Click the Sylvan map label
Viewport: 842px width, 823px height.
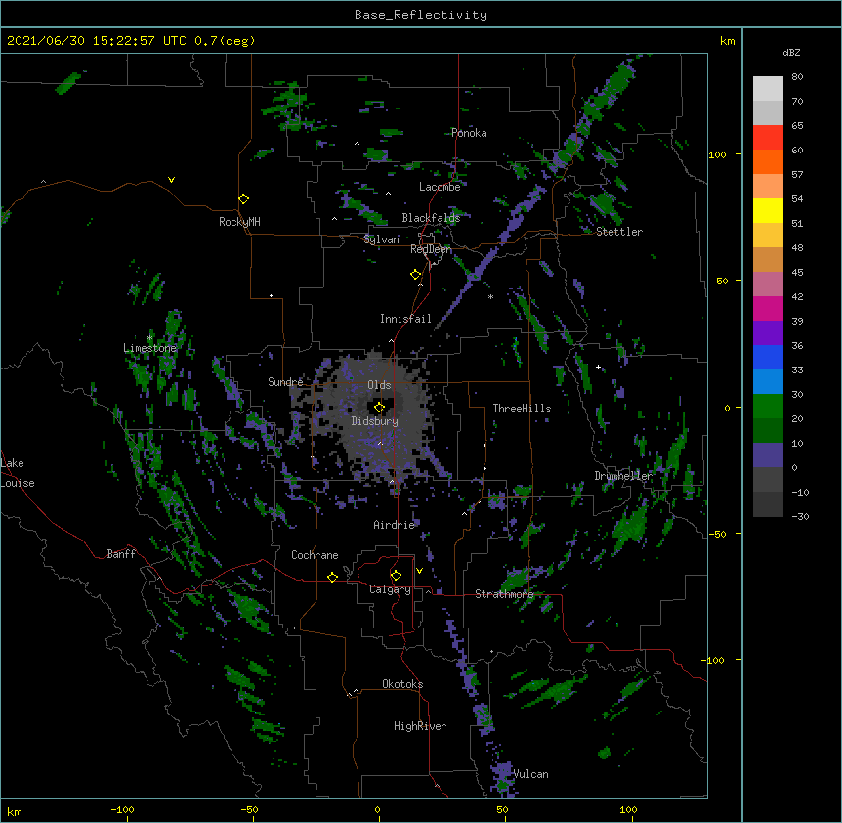pyautogui.click(x=381, y=239)
